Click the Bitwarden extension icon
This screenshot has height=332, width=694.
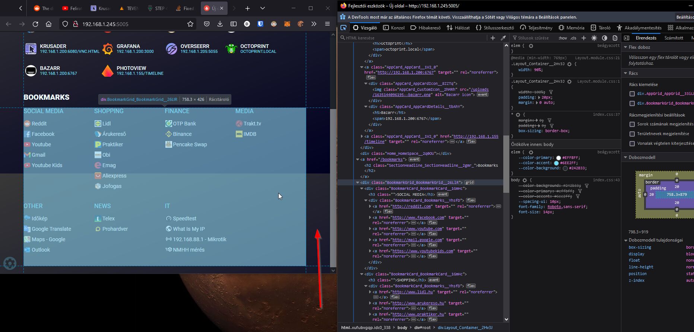coord(260,24)
